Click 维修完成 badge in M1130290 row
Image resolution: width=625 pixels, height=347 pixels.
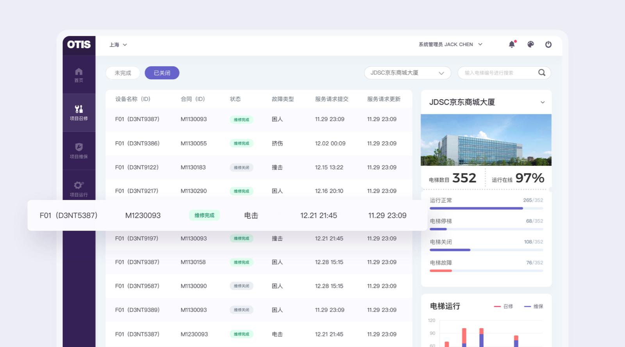point(241,191)
